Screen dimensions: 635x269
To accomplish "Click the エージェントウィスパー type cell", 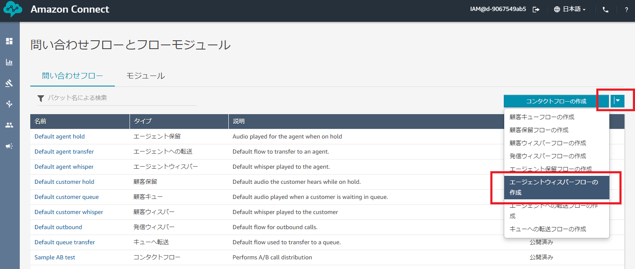I will coord(166,167).
